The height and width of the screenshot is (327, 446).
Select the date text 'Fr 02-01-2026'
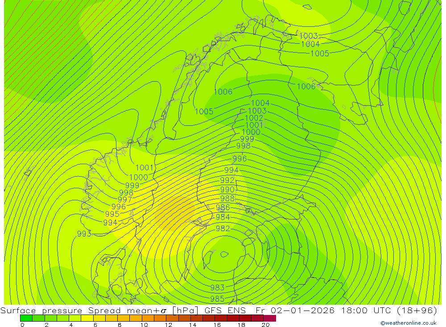point(295,310)
